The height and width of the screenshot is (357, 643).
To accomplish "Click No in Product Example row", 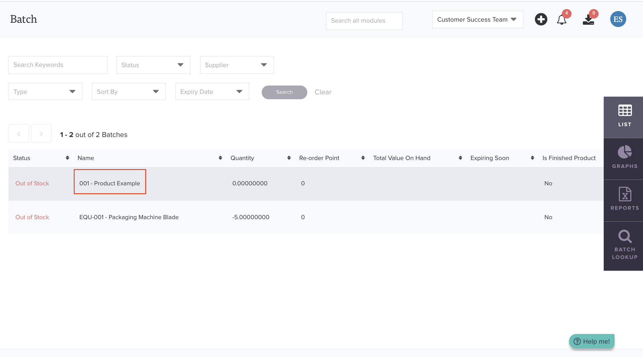I will point(548,183).
